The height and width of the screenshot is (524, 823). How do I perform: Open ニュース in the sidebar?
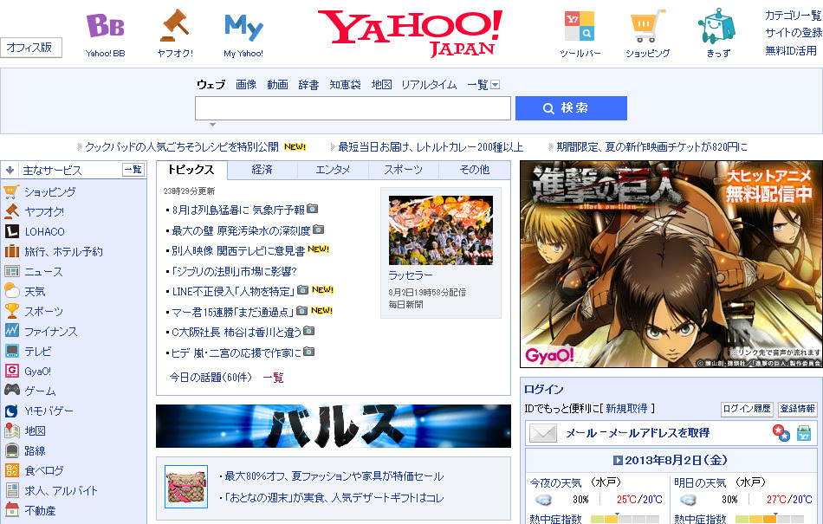(x=43, y=272)
